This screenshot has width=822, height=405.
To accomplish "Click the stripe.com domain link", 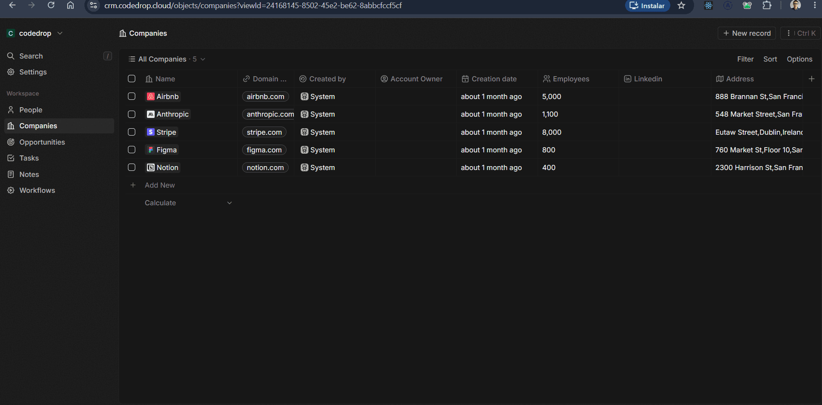I will tap(264, 132).
